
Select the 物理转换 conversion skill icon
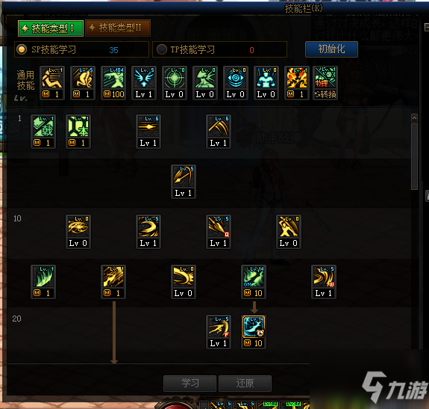pos(325,83)
